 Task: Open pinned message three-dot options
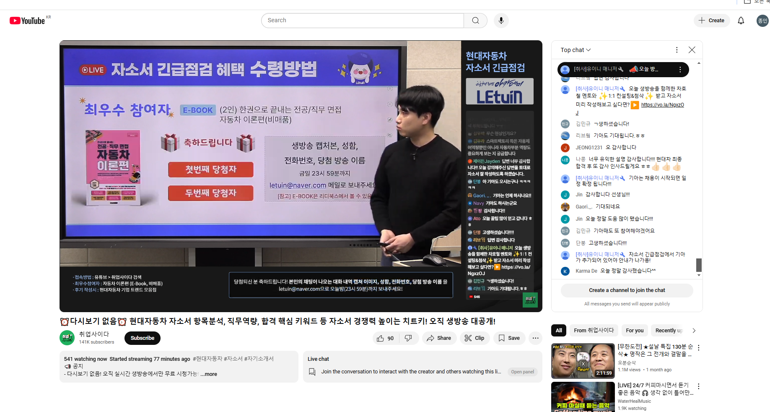click(680, 69)
